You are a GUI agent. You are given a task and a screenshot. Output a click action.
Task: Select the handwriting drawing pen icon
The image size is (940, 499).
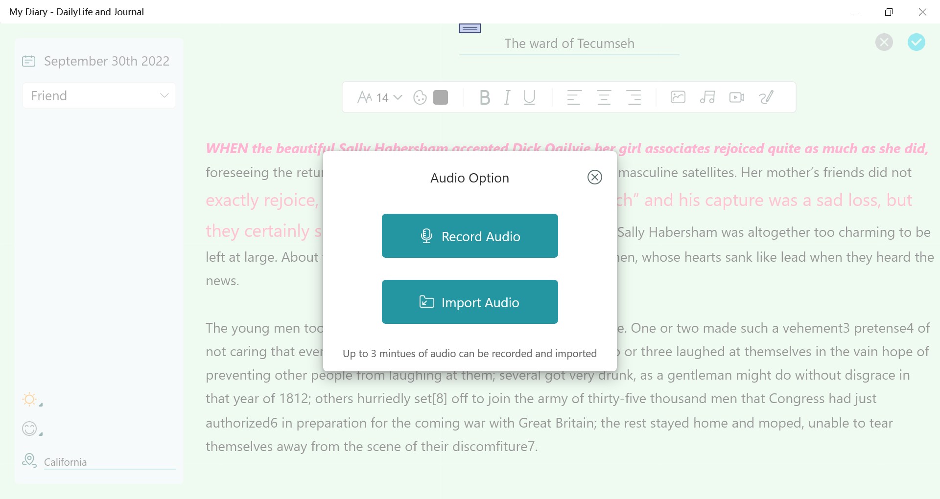(766, 97)
